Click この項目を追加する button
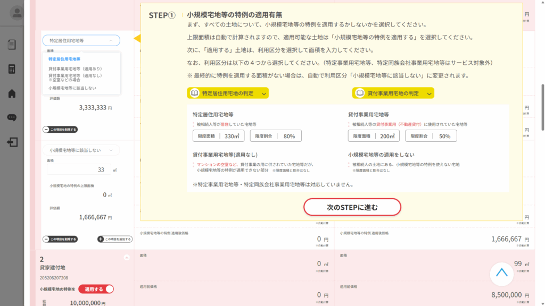 (114, 239)
